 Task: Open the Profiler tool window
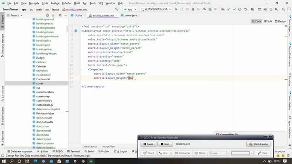[104, 151]
